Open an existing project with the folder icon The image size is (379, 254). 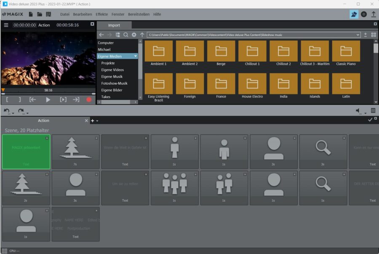39,14
